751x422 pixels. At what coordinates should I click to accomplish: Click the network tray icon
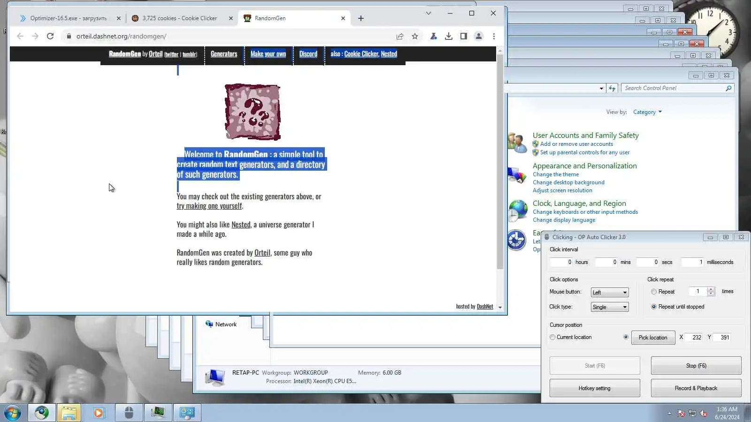pos(692,413)
